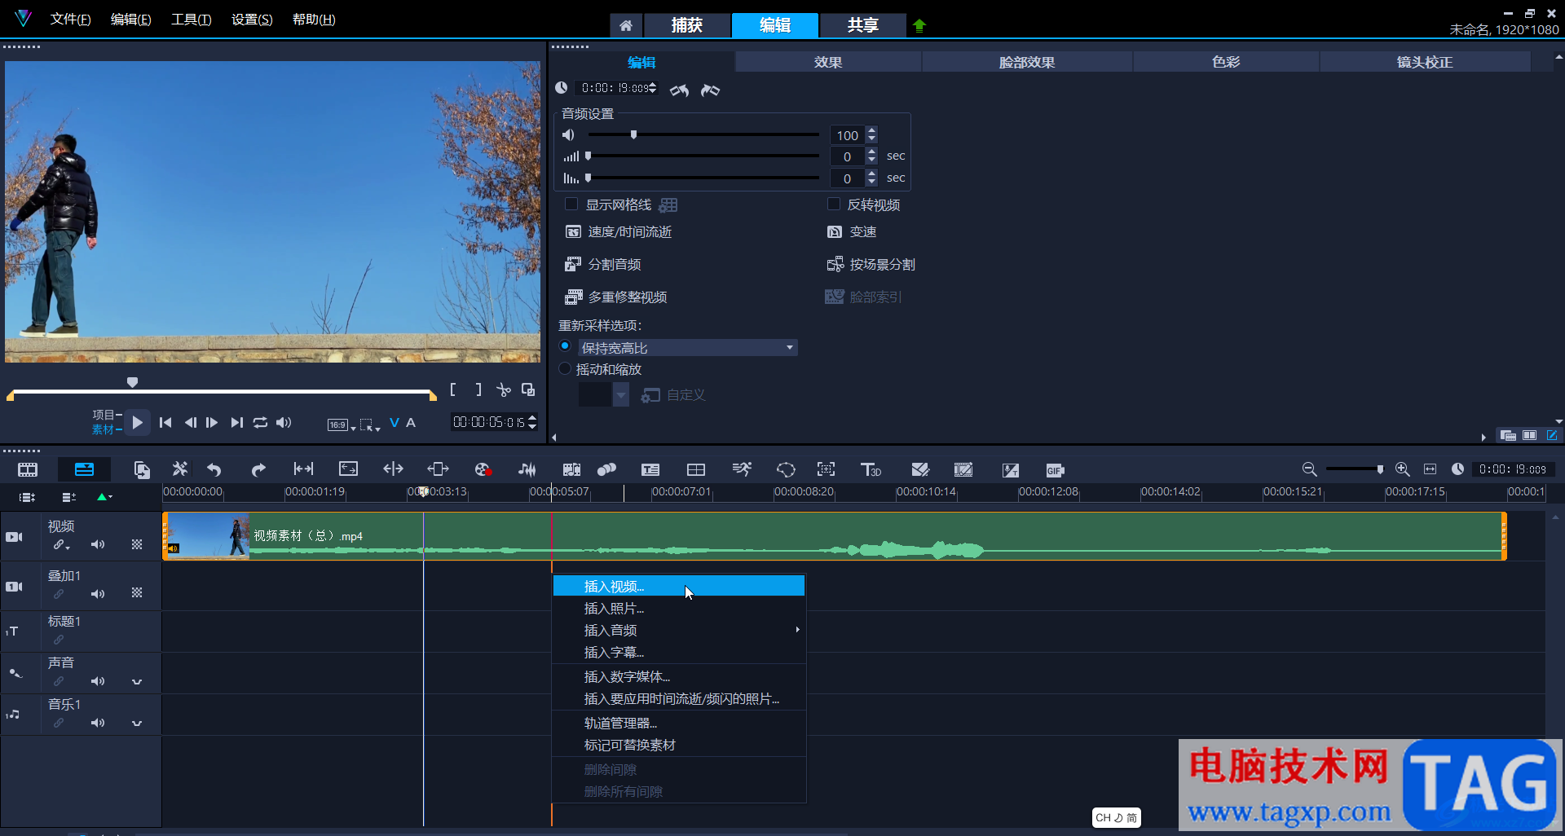This screenshot has height=836, width=1565.
Task: Open the Auto Music icon
Action: coord(571,469)
